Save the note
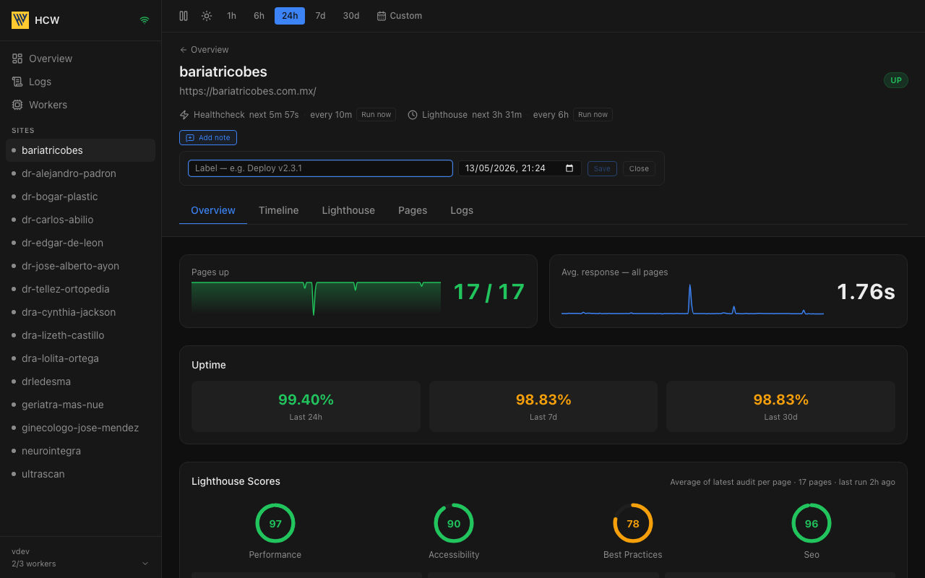Image resolution: width=925 pixels, height=578 pixels. tap(602, 168)
